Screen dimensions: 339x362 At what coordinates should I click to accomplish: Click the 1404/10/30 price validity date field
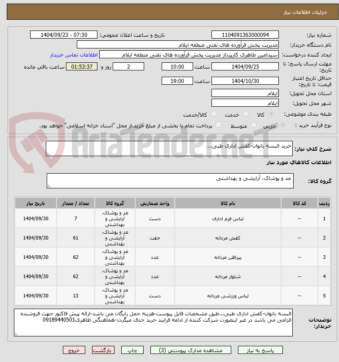pyautogui.click(x=245, y=81)
